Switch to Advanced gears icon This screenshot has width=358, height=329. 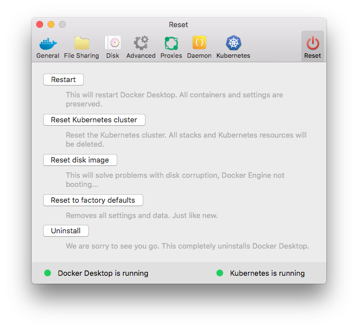pos(141,44)
